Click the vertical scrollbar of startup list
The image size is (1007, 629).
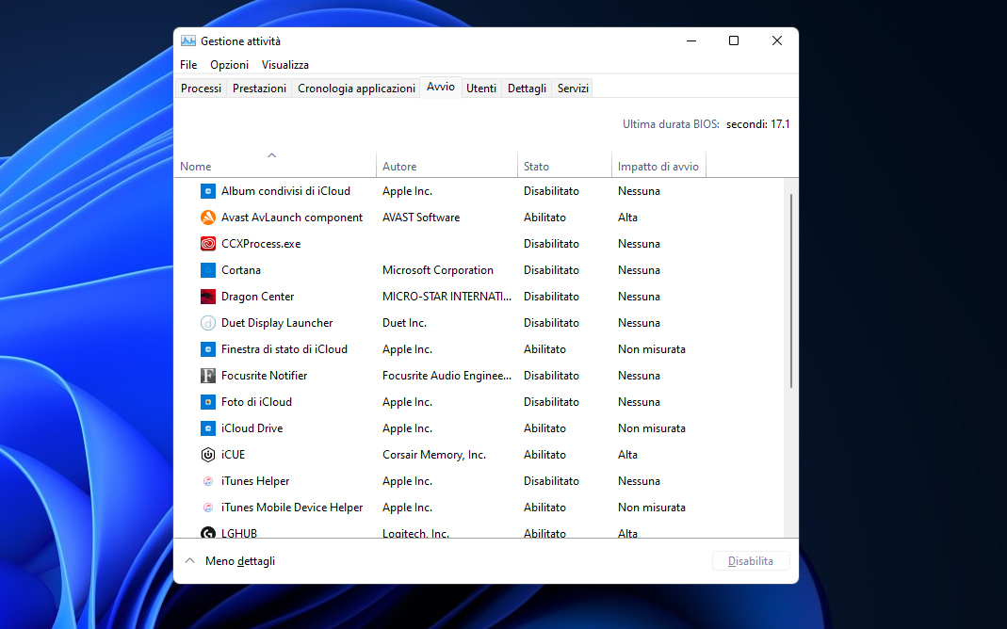[x=791, y=292]
